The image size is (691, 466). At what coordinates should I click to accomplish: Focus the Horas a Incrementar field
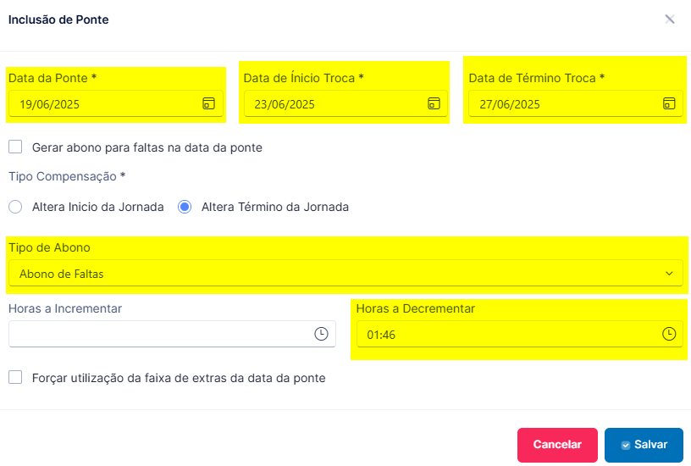tap(172, 334)
